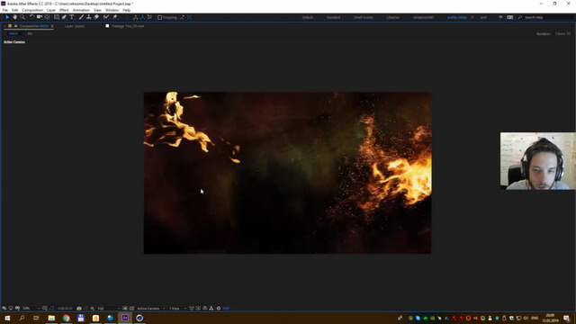Select the Roto Brush tool
Image resolution: width=576 pixels, height=324 pixels.
(x=106, y=17)
